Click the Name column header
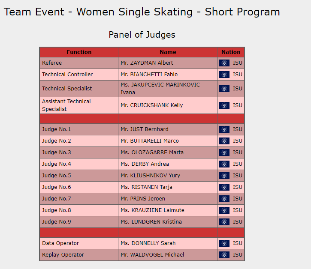This screenshot has width=311, height=269. point(168,52)
